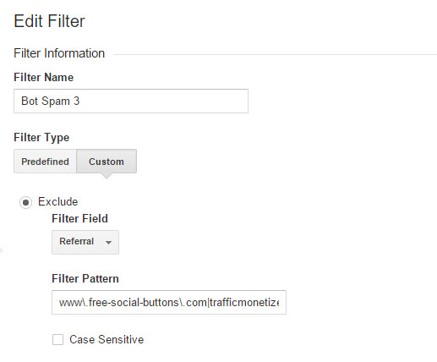
Task: Click the Filter Information divider line
Action: (x=275, y=54)
